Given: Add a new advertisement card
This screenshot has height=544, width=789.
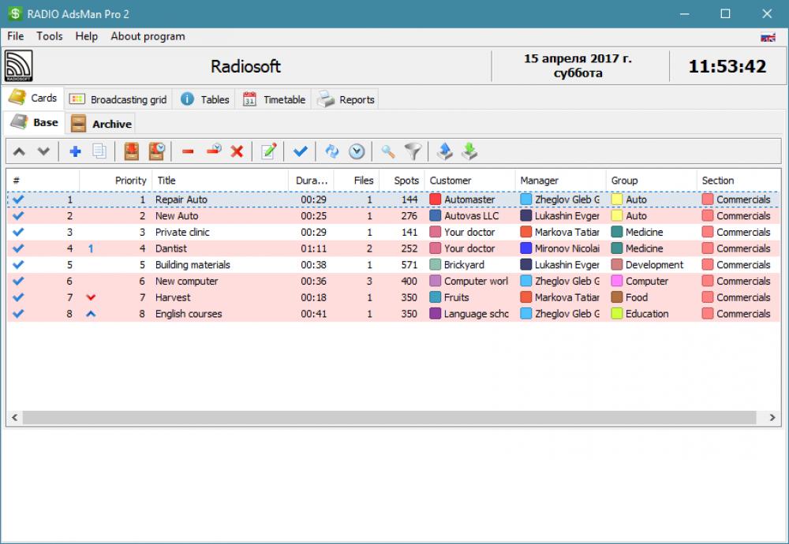Looking at the screenshot, I should click(75, 151).
